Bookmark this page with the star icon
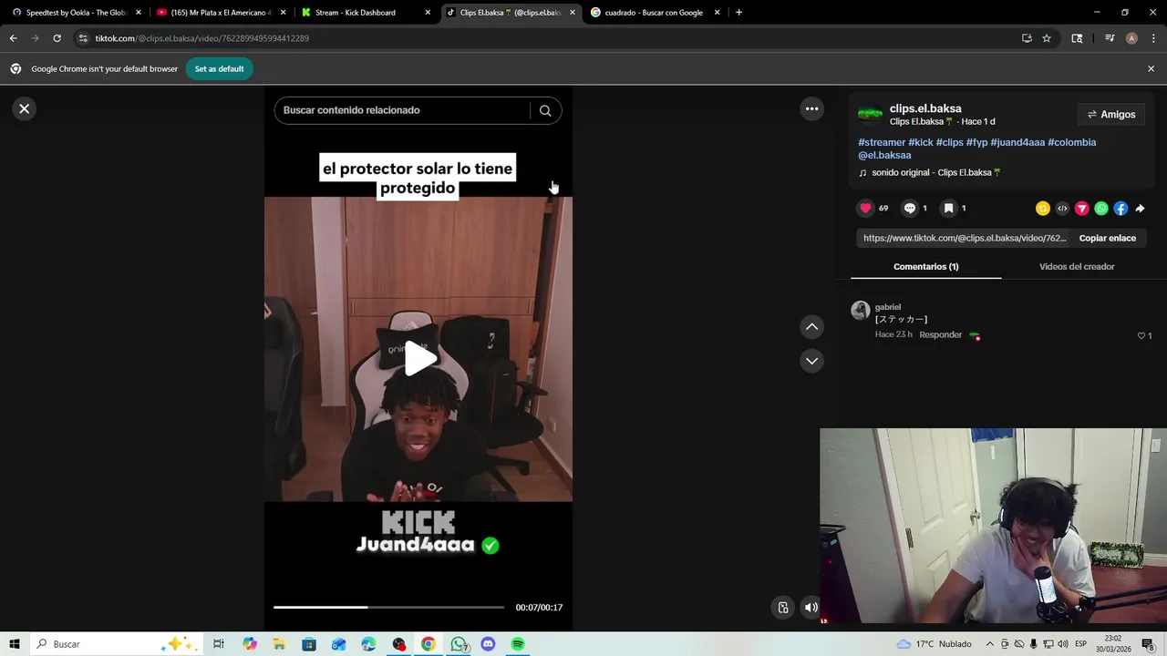 (x=1047, y=38)
